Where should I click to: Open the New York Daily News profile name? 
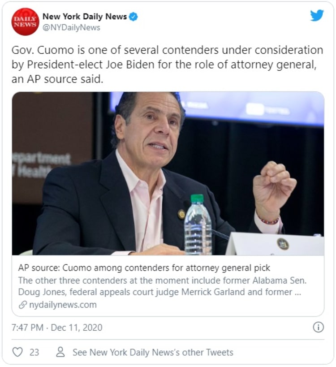(84, 17)
